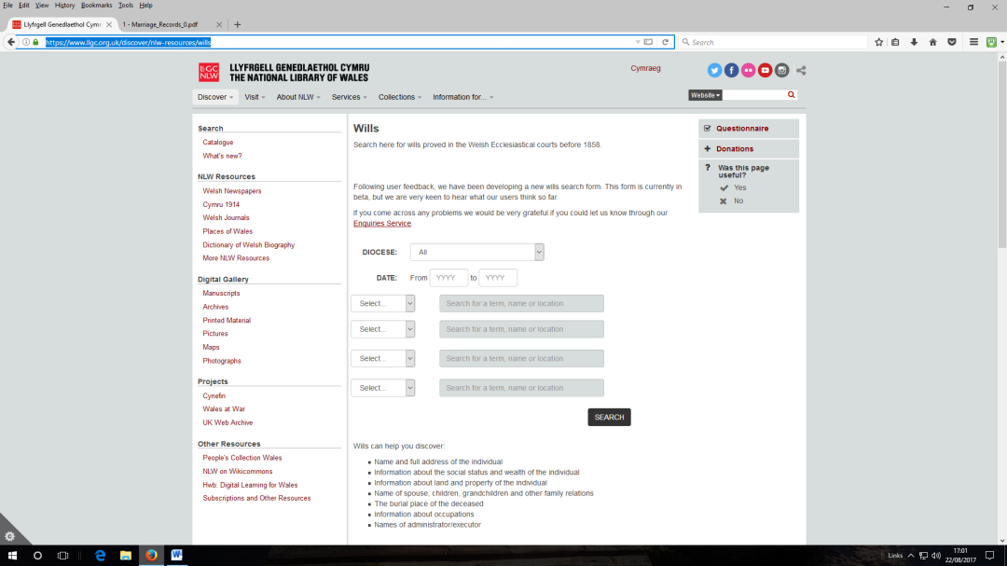Click the YouTube icon

[765, 70]
